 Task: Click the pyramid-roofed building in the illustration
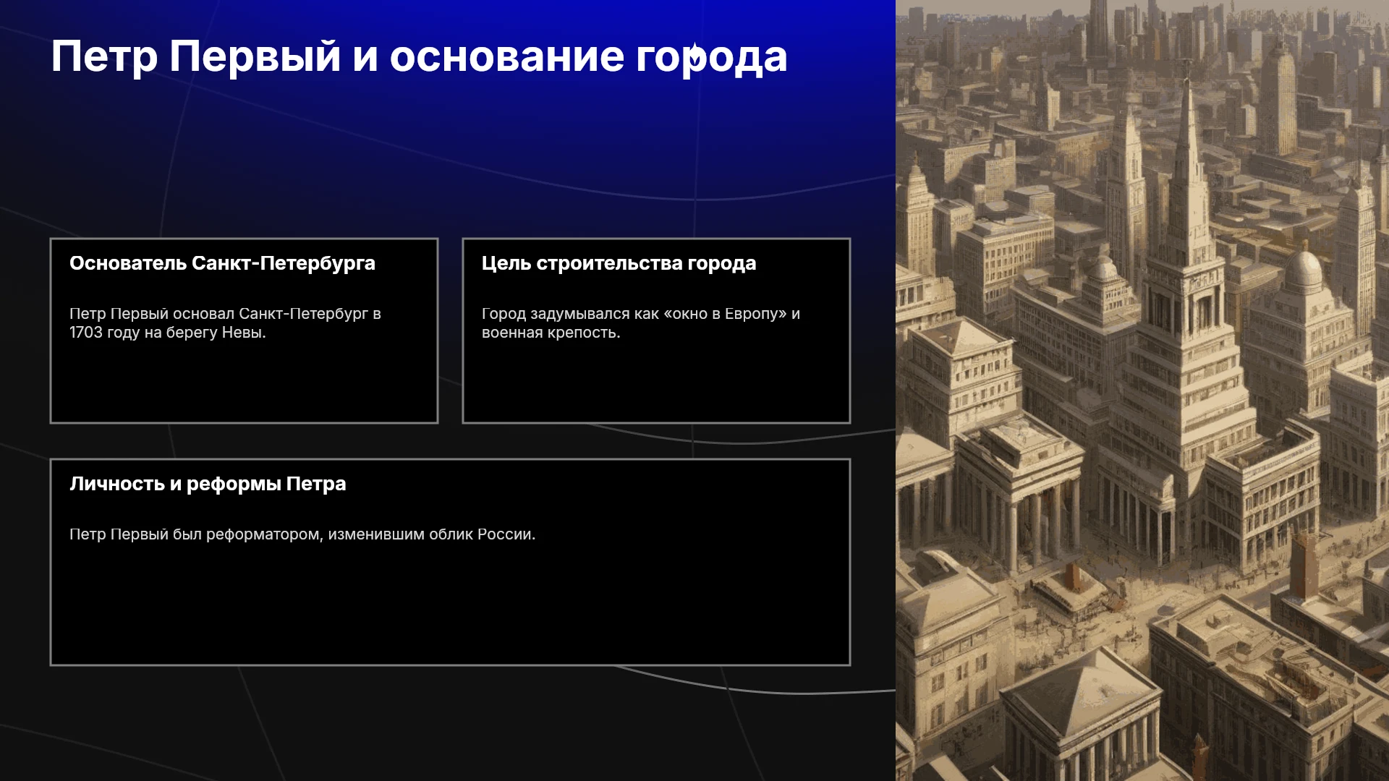pyautogui.click(x=1082, y=694)
